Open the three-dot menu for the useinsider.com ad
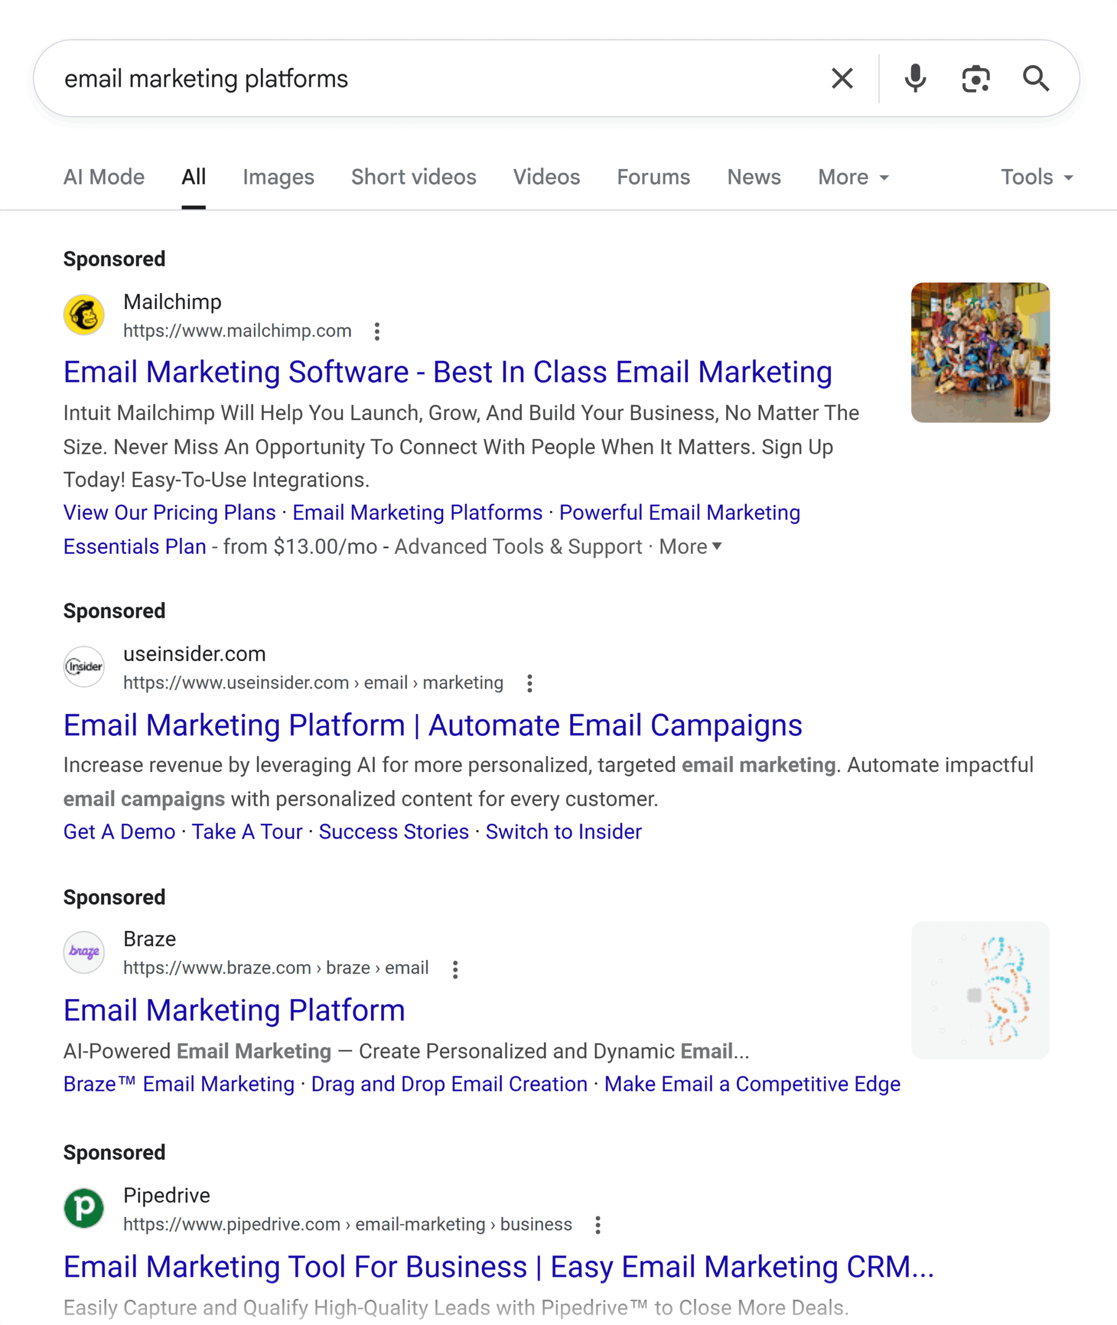Screen dimensions: 1117x1325 coord(529,683)
